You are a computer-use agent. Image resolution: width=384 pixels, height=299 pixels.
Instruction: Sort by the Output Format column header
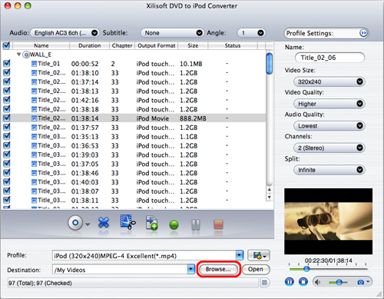157,45
